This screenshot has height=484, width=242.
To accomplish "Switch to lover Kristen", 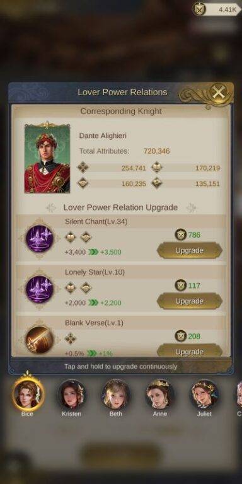I will tap(72, 394).
